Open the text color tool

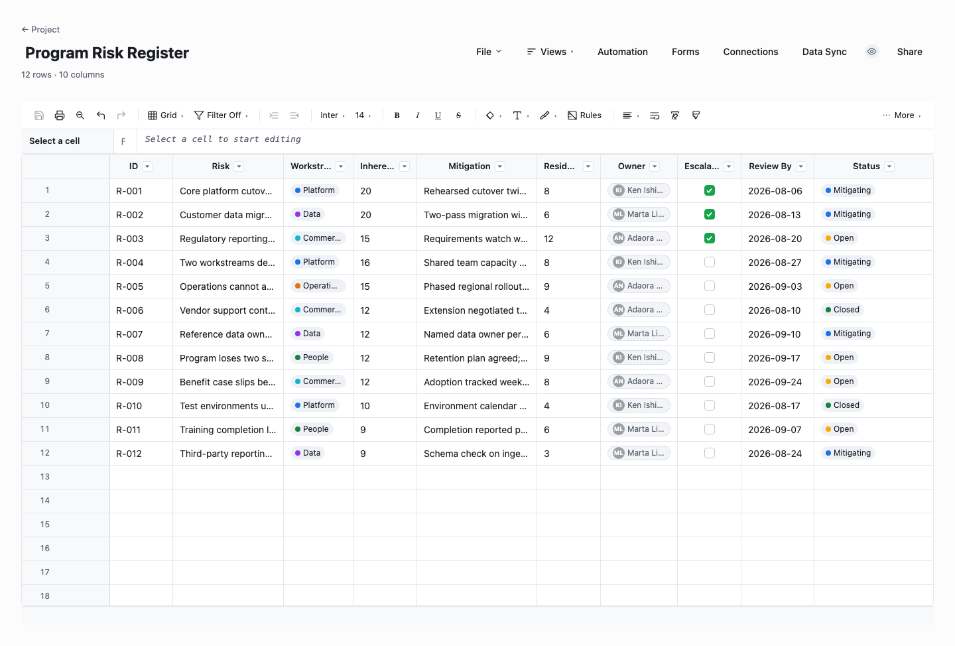tap(521, 115)
